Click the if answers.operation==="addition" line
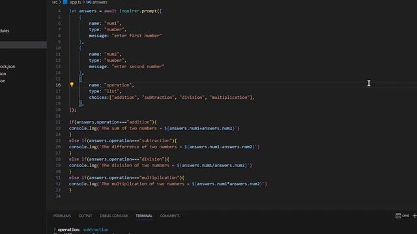The width and height of the screenshot is (417, 234). pyautogui.click(x=113, y=122)
